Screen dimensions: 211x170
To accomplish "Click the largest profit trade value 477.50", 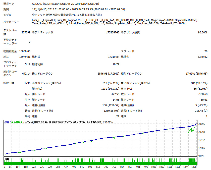I will click(x=115, y=94).
